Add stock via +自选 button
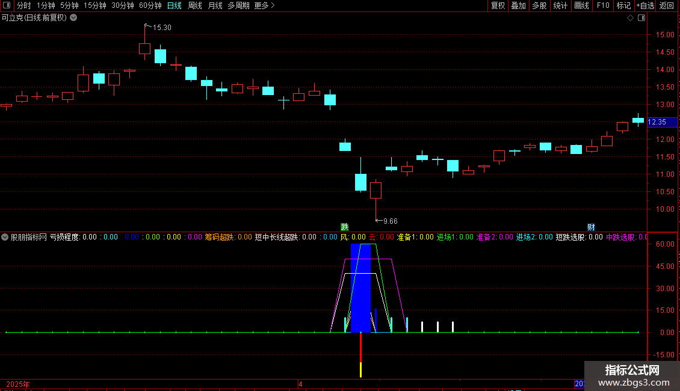The height and width of the screenshot is (391, 680). (x=645, y=5)
